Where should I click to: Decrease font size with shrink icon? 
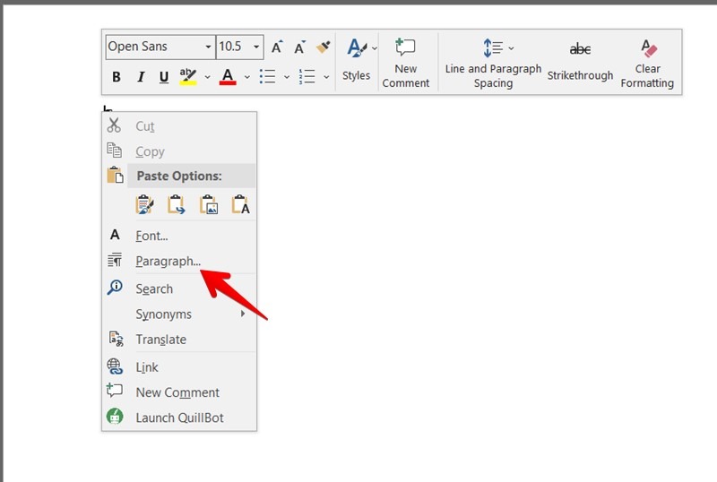point(300,47)
